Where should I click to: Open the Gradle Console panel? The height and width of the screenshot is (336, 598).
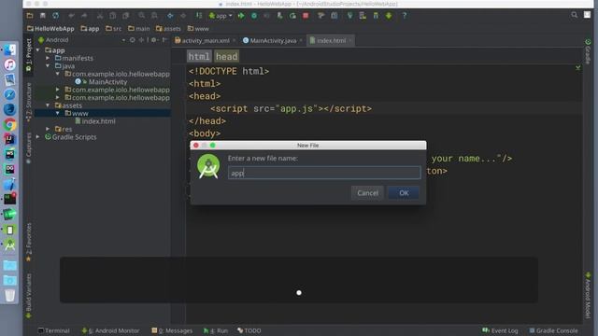tap(553, 330)
